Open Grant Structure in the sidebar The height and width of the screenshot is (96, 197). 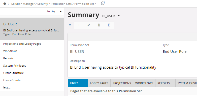tap(13, 73)
